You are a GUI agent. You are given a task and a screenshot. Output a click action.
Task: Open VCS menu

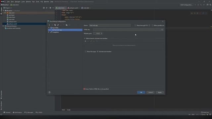42,2
